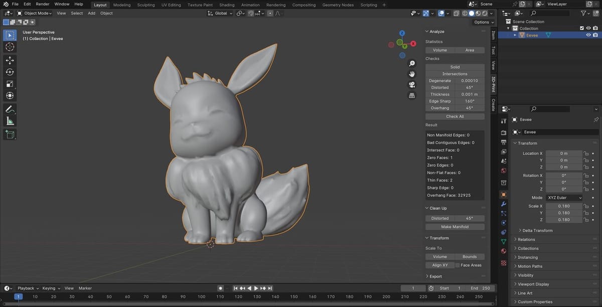
Task: Select the Select Box tool
Action: 10,35
